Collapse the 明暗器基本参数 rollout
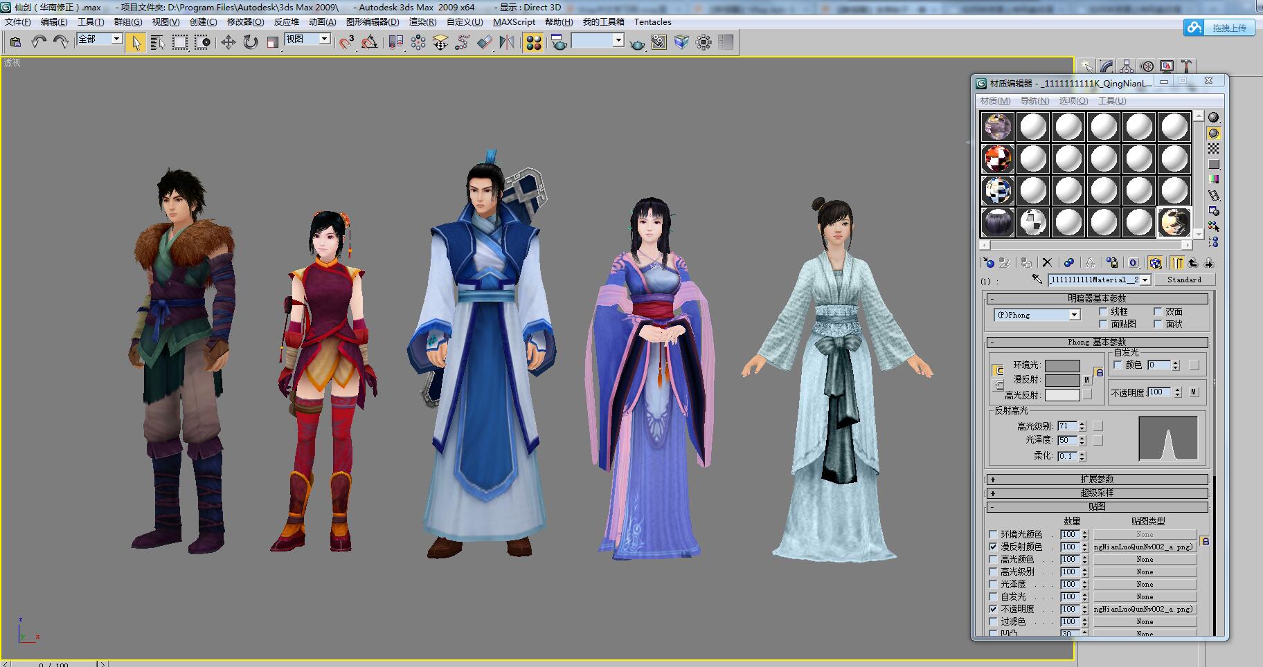This screenshot has height=667, width=1263. coord(1098,298)
